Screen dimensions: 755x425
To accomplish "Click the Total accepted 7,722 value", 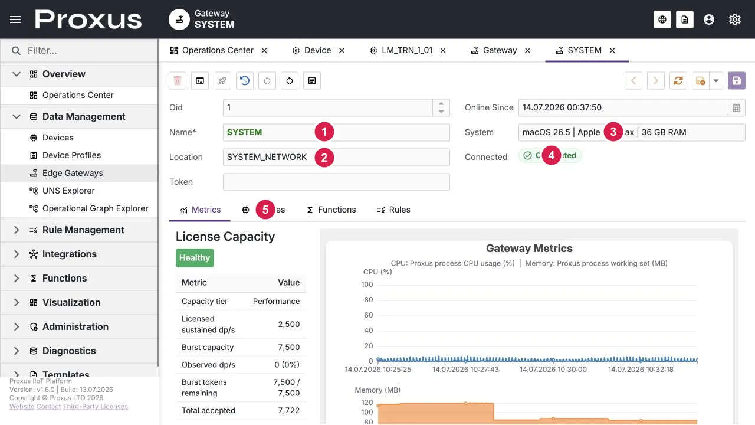I will [289, 411].
